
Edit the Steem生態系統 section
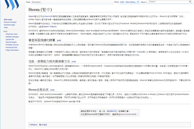[52, 90]
